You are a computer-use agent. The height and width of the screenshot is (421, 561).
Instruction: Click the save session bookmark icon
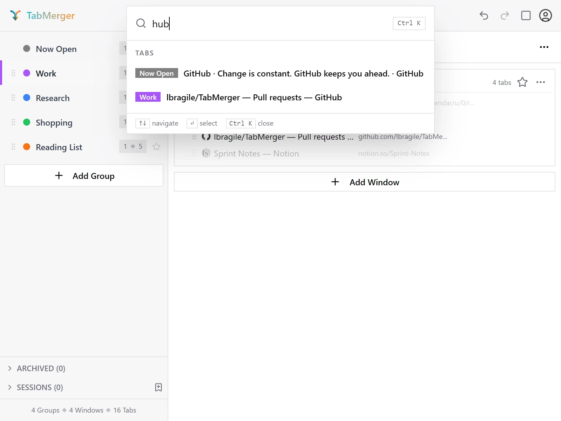[158, 387]
